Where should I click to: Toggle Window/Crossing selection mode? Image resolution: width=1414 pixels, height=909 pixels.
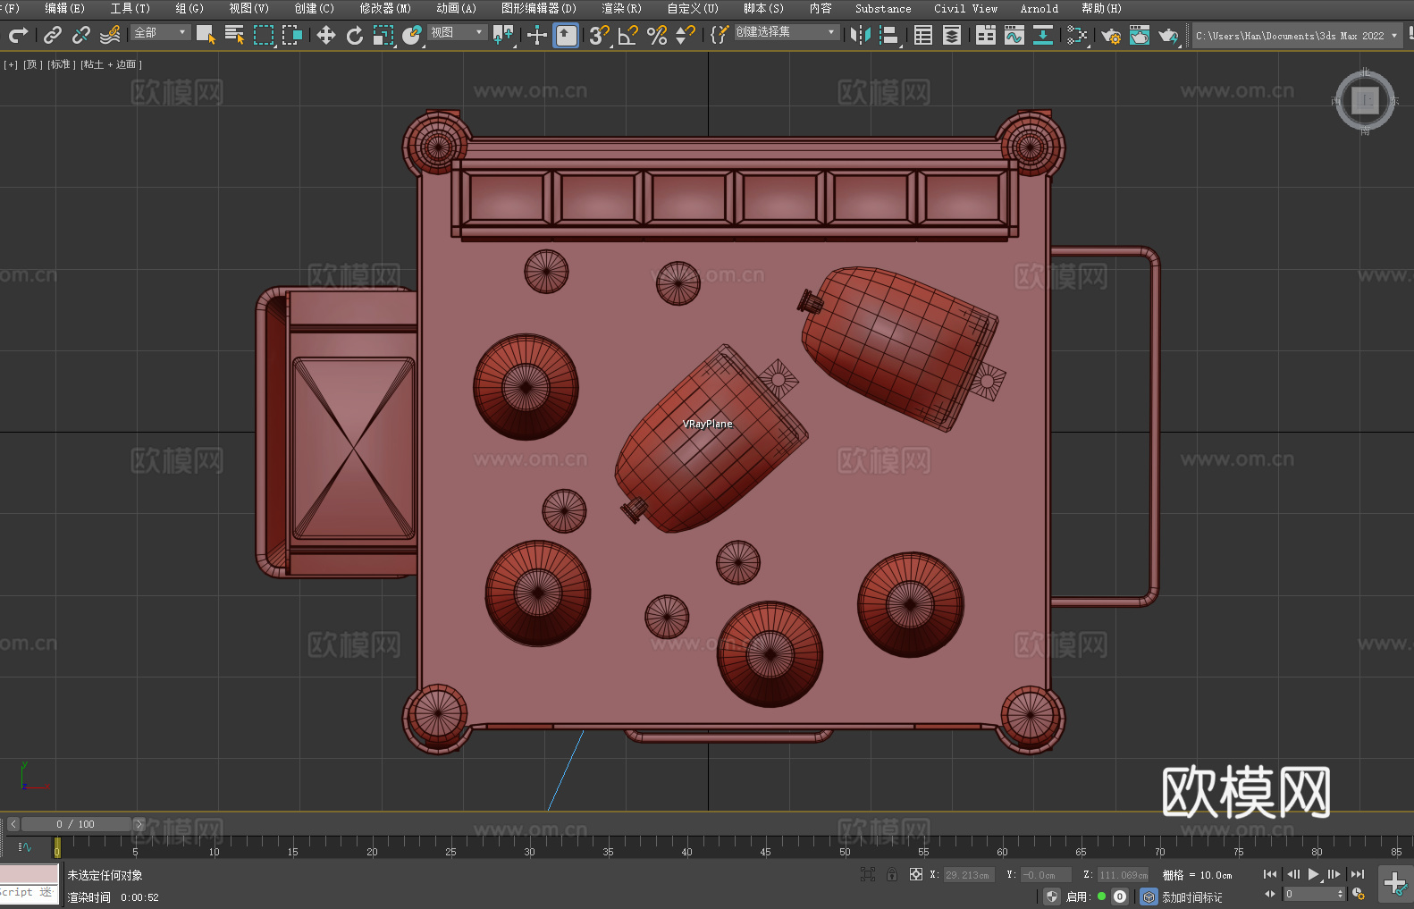292,35
